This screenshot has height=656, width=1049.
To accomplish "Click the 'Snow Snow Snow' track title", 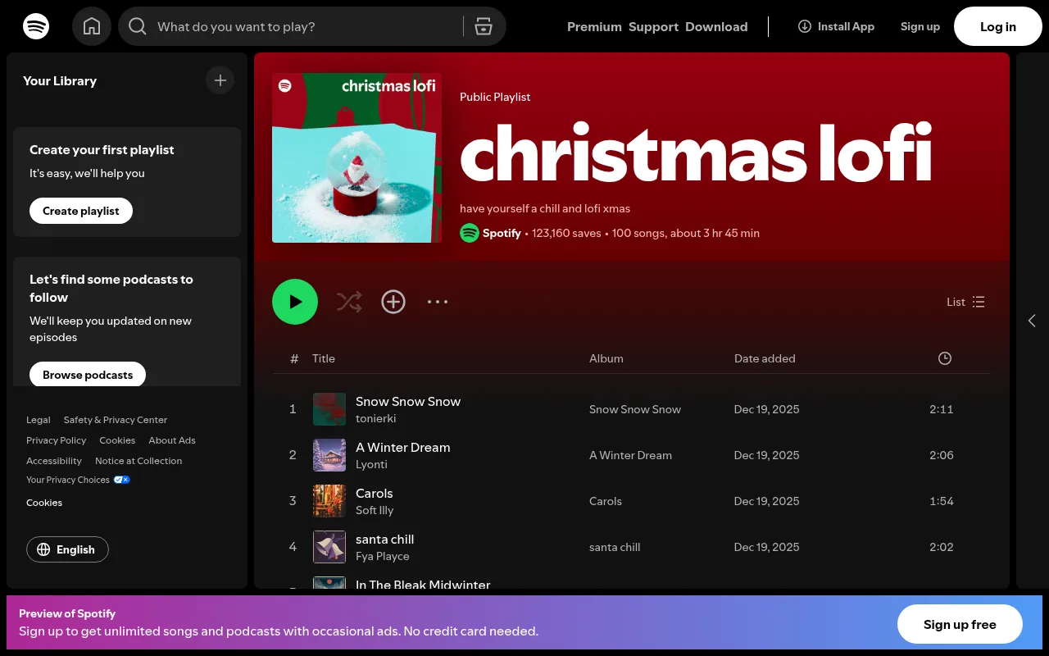I will click(x=408, y=401).
